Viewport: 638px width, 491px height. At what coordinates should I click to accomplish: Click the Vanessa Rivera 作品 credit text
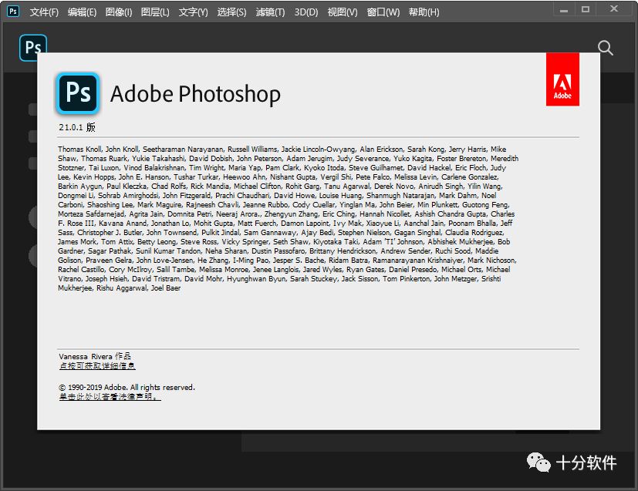tap(94, 356)
